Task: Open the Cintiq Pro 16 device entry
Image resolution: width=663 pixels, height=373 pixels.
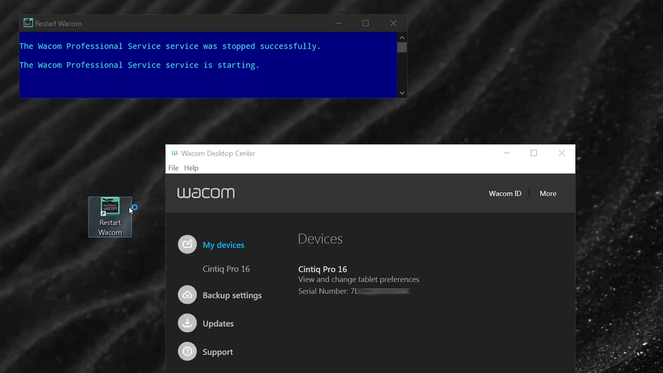Action: pyautogui.click(x=323, y=269)
